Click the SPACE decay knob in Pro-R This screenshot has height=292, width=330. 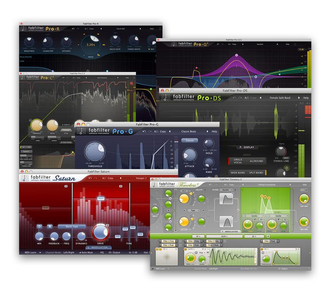point(91,45)
